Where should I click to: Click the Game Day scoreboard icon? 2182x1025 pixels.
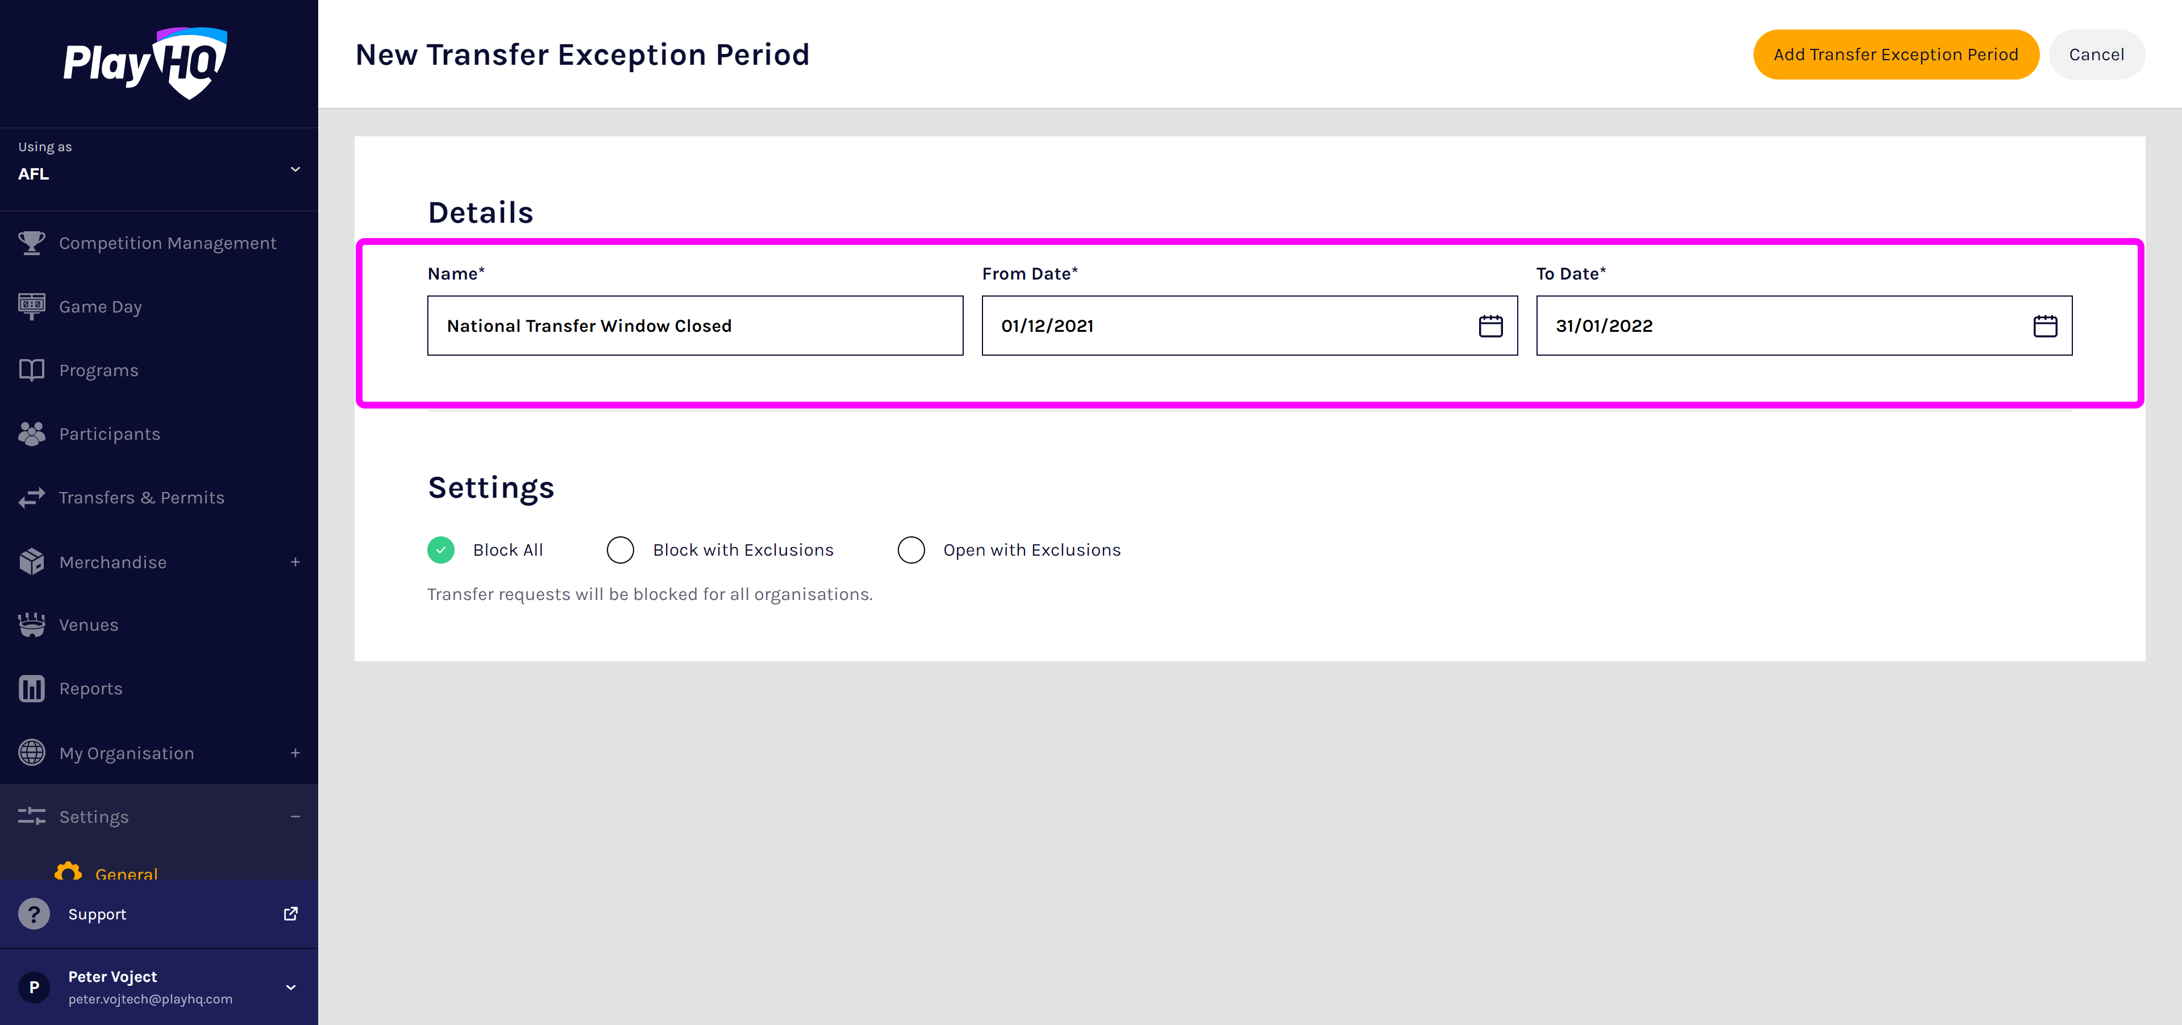click(31, 306)
